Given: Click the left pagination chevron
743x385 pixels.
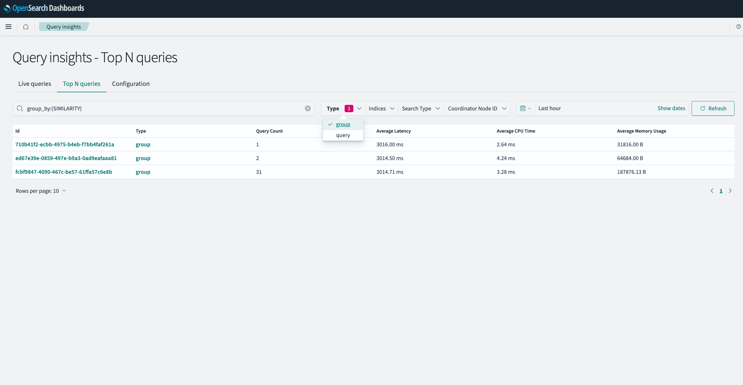Looking at the screenshot, I should point(712,191).
